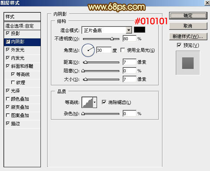Viewport: 210px width, 171px height.
Task: Enable the 颜色叠加 checkbox
Action: [x=8, y=99]
